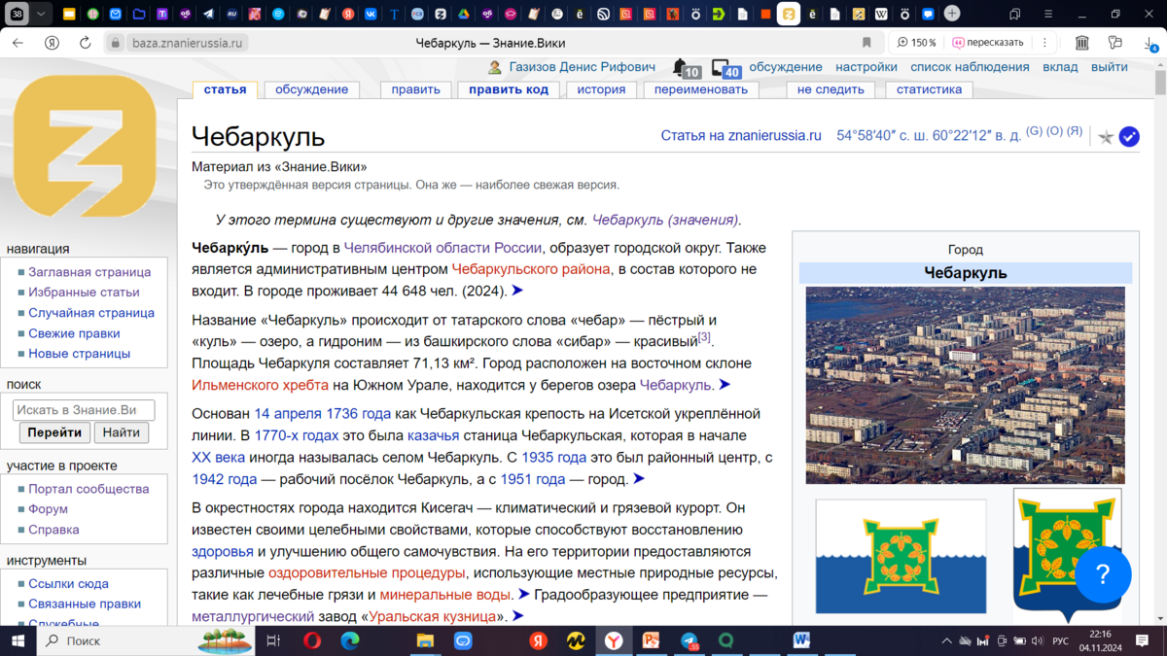Click the blue help question mark button
Image resolution: width=1167 pixels, height=656 pixels.
point(1102,574)
